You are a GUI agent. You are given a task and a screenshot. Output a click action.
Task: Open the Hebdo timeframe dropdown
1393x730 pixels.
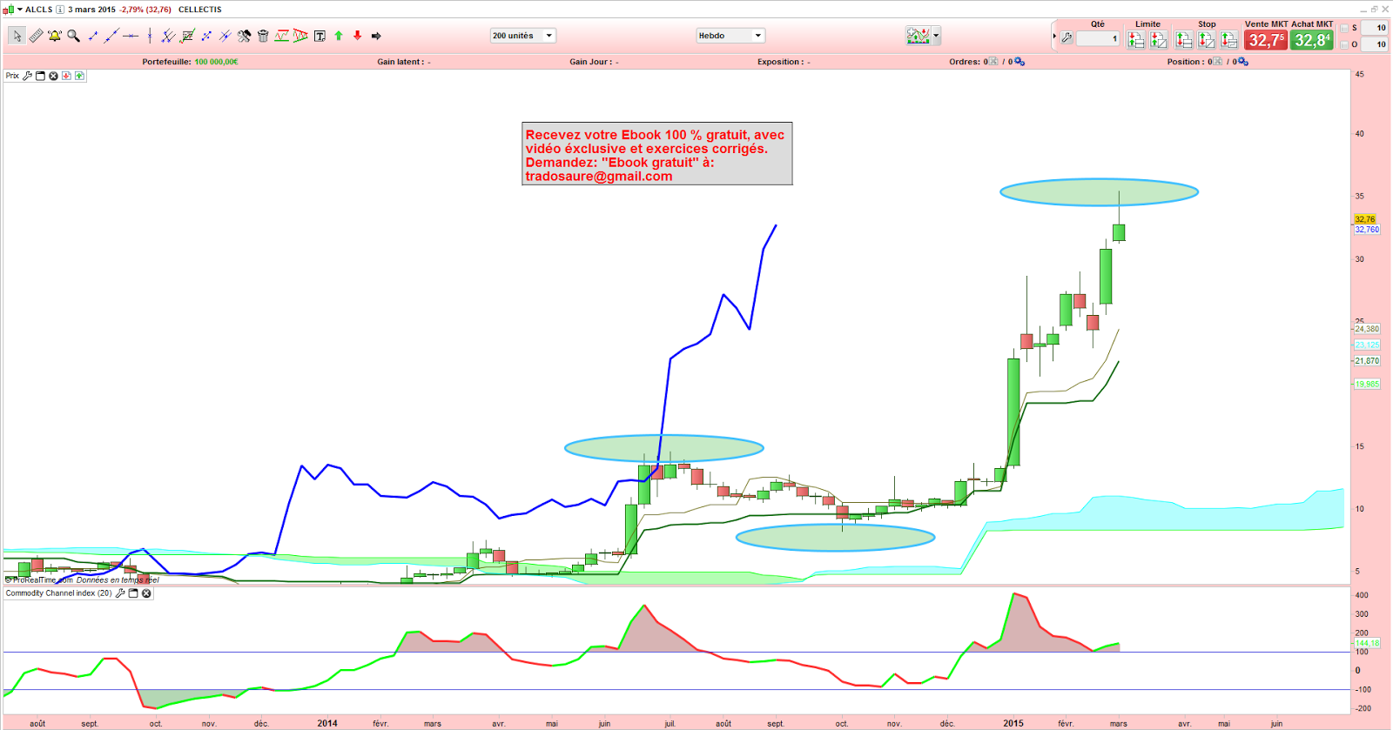(730, 36)
